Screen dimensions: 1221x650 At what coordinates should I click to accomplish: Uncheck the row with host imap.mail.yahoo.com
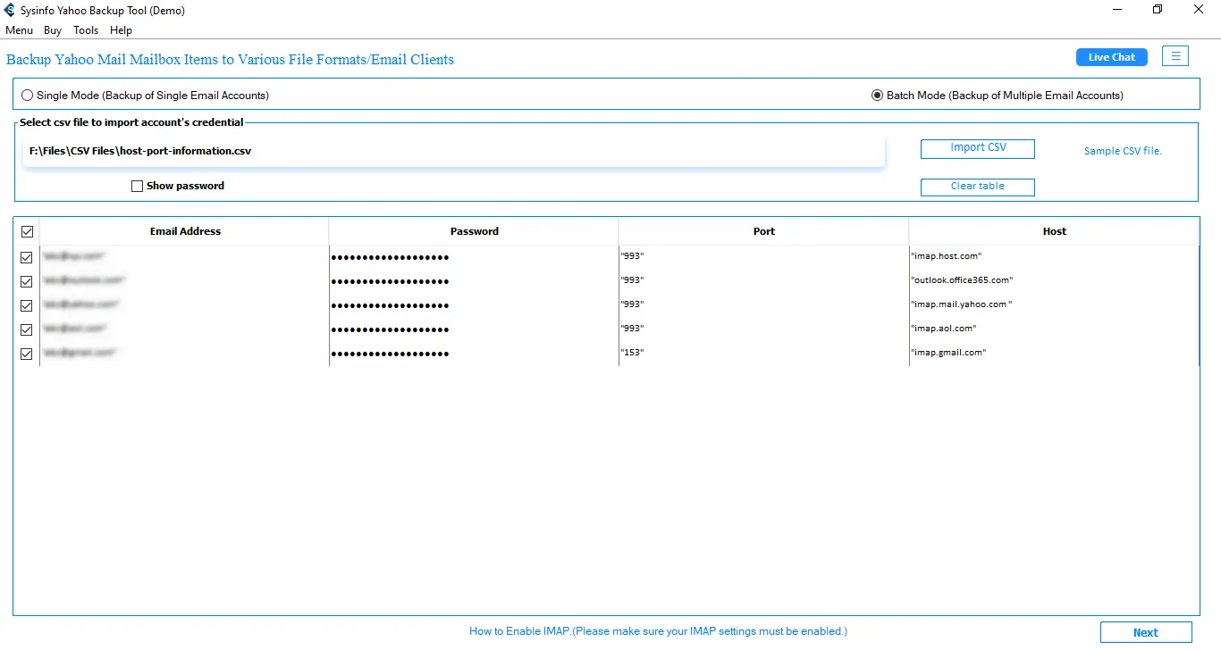pyautogui.click(x=27, y=305)
